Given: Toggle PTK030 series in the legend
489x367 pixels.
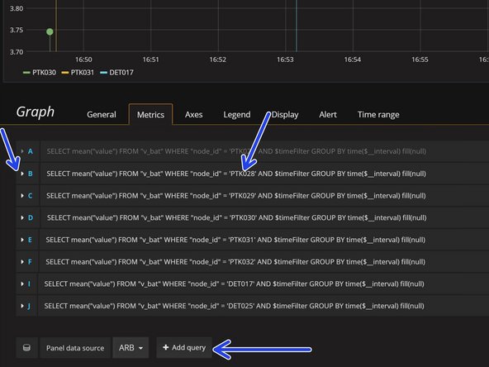Looking at the screenshot, I should pos(40,73).
